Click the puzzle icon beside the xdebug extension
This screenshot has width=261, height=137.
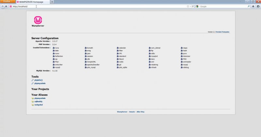182,68
